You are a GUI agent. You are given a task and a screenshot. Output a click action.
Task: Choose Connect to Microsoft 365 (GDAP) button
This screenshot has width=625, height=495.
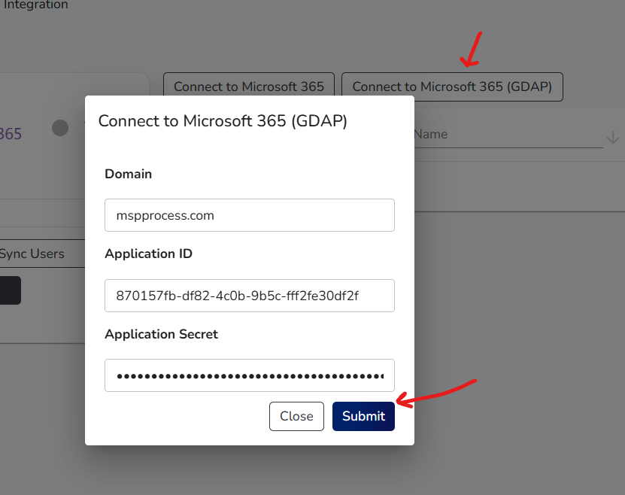[453, 87]
